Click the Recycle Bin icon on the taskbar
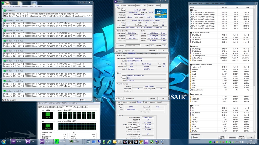 coord(162,142)
